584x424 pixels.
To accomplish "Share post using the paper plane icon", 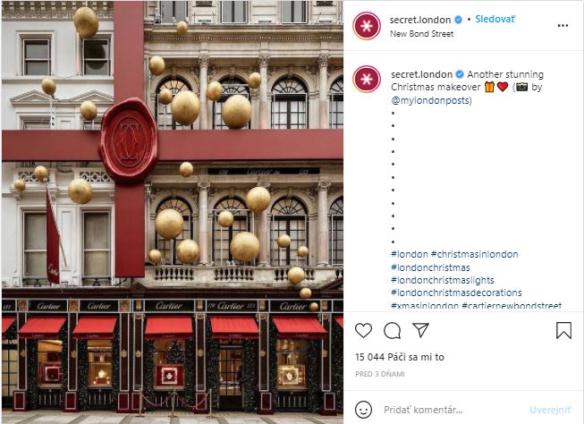I will coord(421,330).
